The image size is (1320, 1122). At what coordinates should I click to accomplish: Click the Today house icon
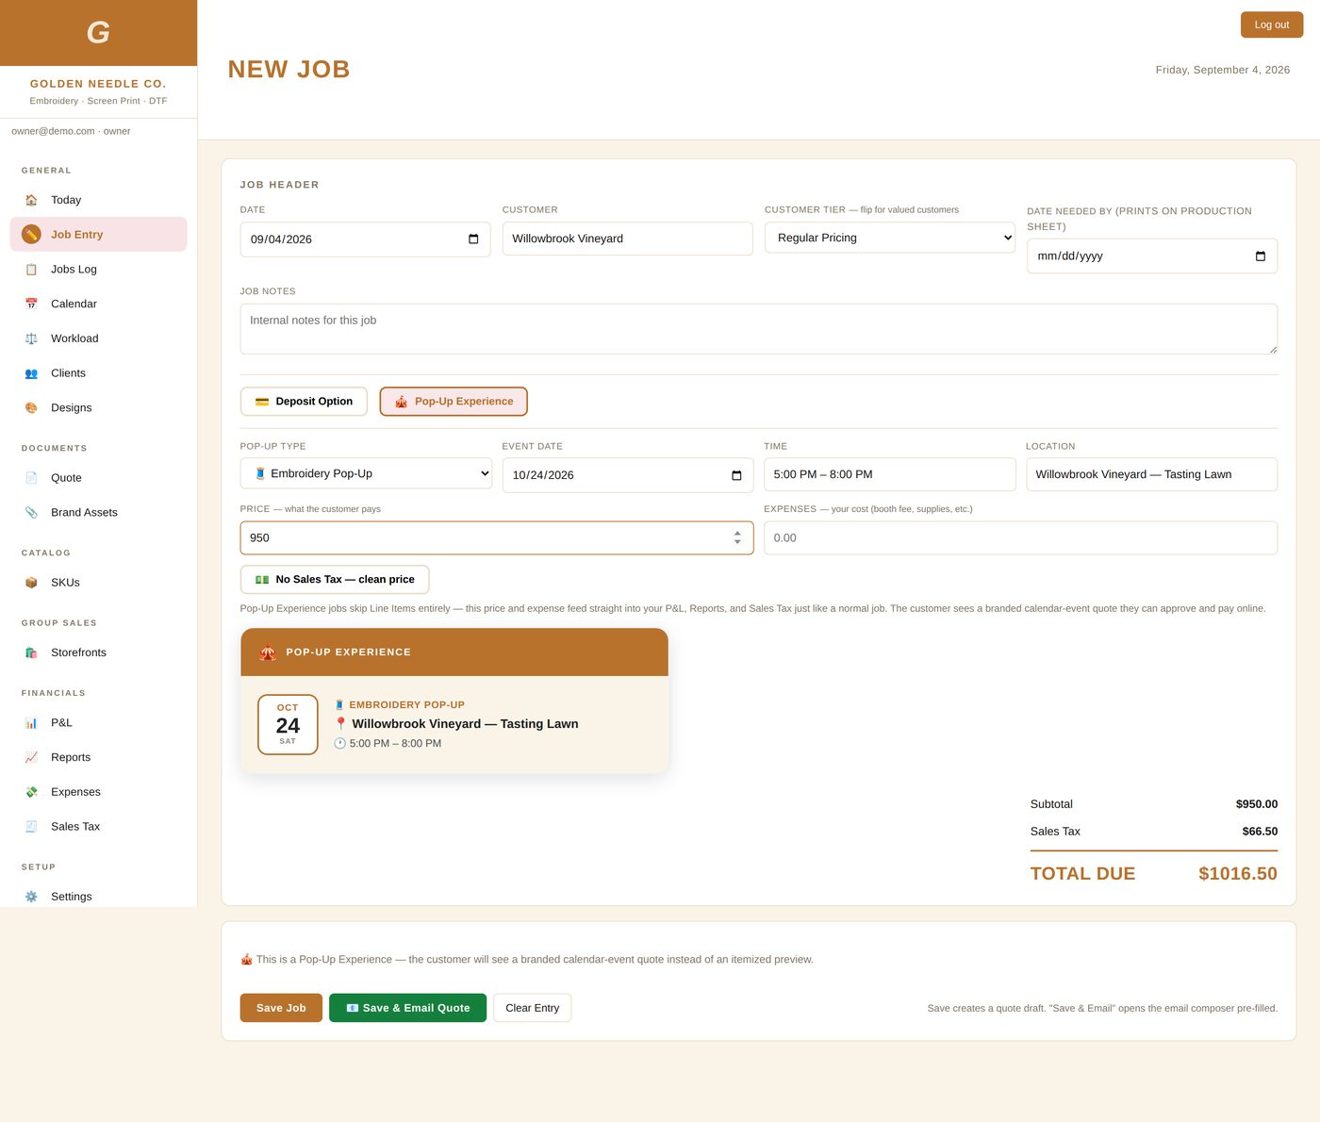pos(31,200)
